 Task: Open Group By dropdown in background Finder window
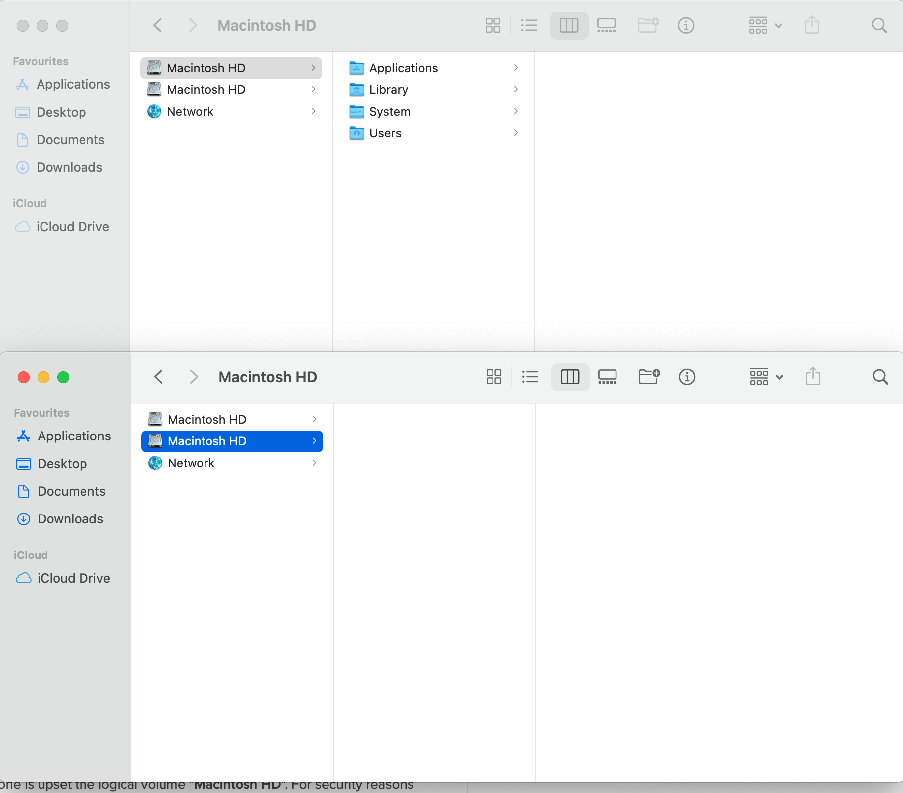[765, 26]
